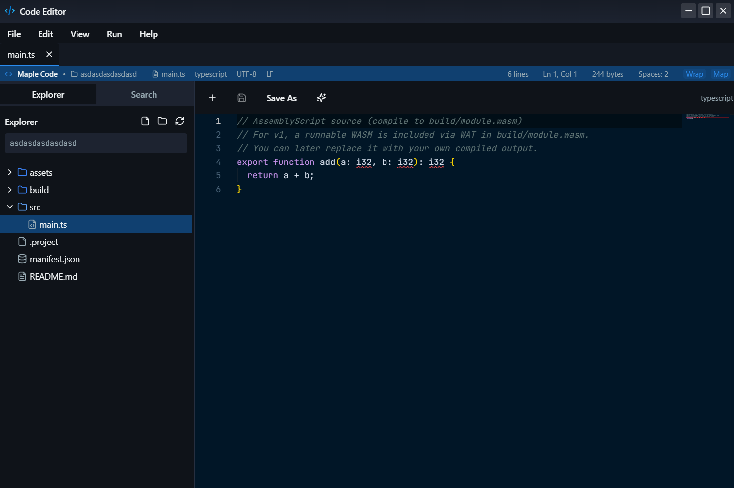The image size is (734, 488).
Task: Open the Spaces: 2 indentation setting
Action: click(653, 74)
